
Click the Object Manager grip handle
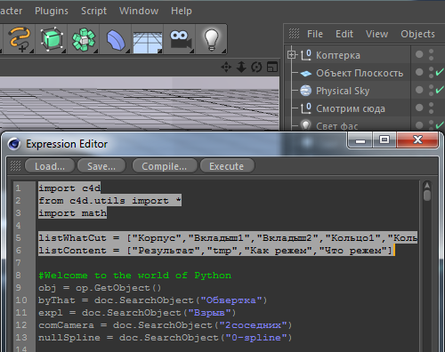[x=294, y=34]
